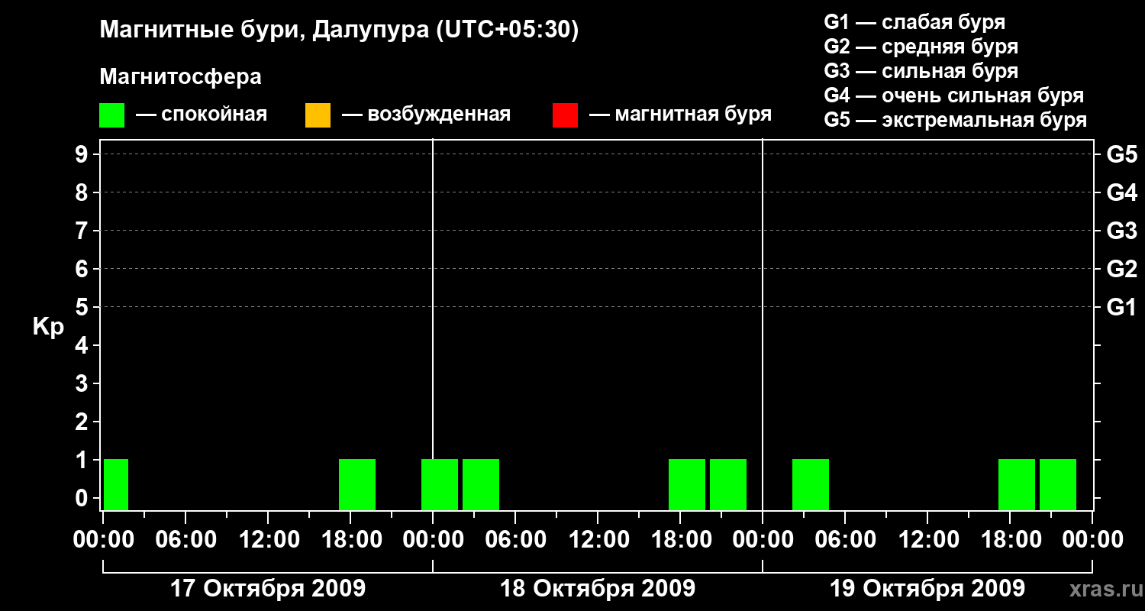Click the first green bar on 17 October
Image resolution: width=1145 pixels, height=611 pixels.
tap(116, 484)
